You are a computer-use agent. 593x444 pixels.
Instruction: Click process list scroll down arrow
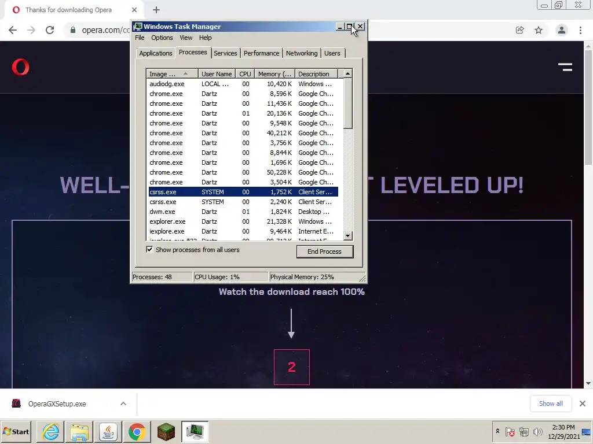point(348,236)
